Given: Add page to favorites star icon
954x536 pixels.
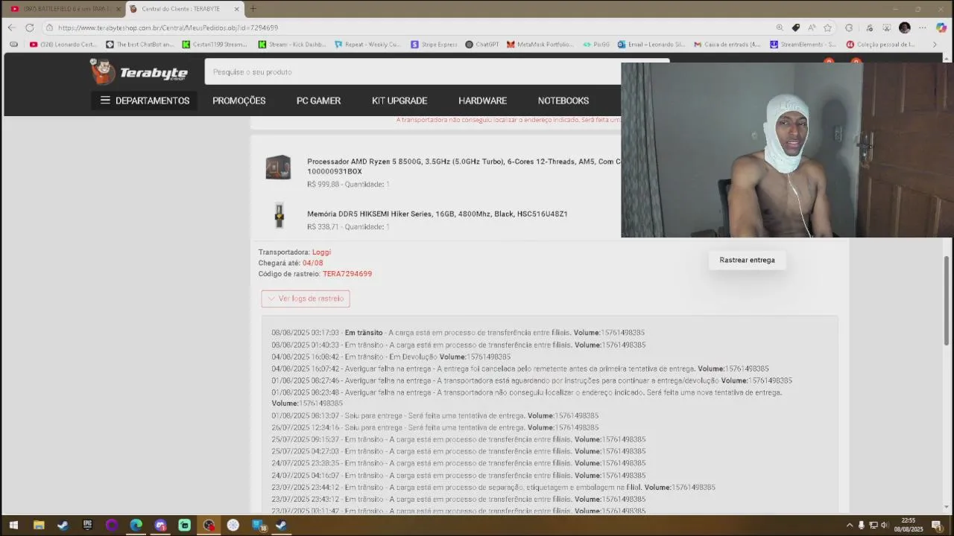Looking at the screenshot, I should [x=827, y=28].
